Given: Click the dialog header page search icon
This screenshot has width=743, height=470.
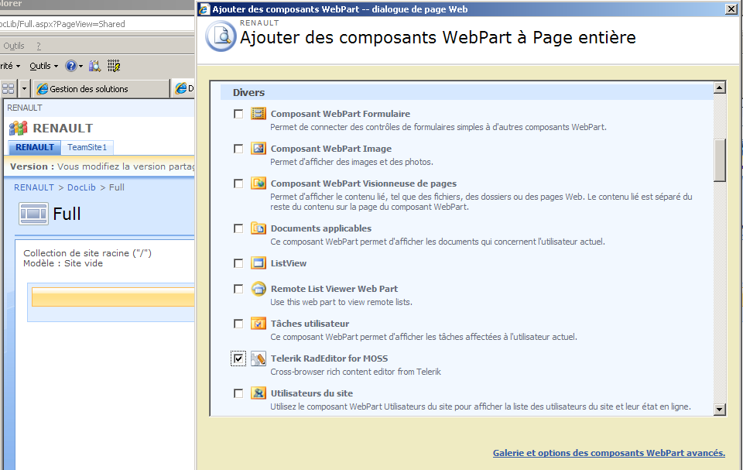Looking at the screenshot, I should pyautogui.click(x=221, y=36).
